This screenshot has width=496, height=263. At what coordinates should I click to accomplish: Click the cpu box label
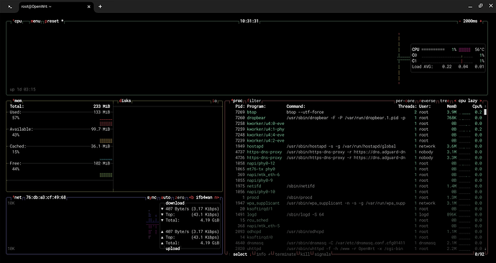18,21
